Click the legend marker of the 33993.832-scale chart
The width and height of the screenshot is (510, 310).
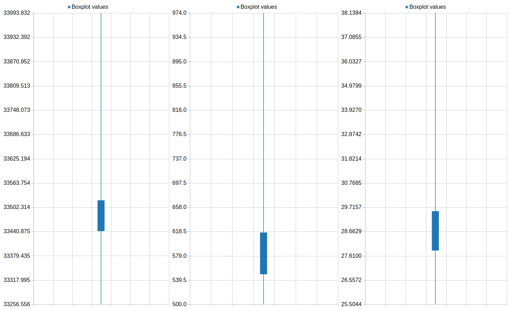[69, 7]
